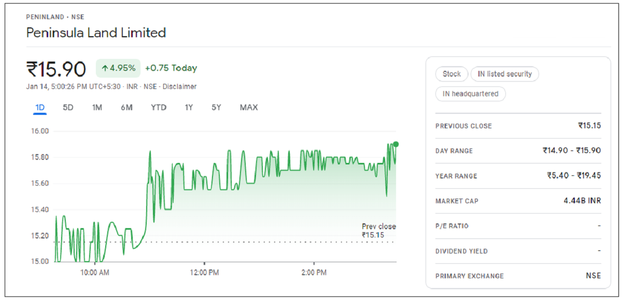Click the Jan 14 timestamp text
The image size is (622, 300).
[75, 87]
